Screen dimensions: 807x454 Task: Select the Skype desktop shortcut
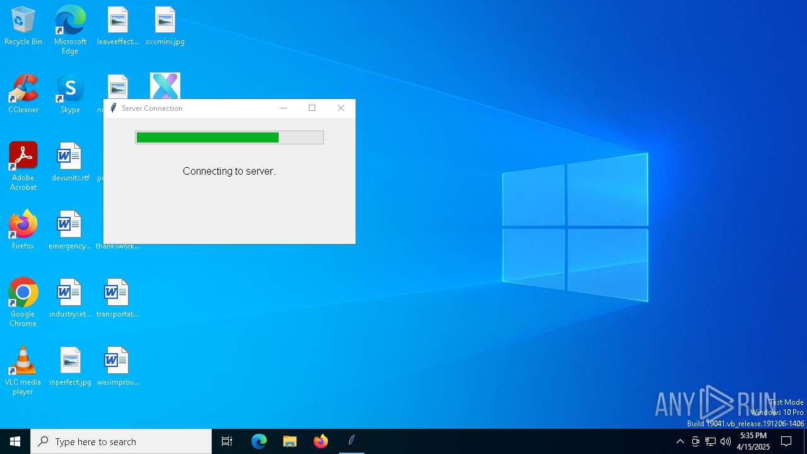70,95
